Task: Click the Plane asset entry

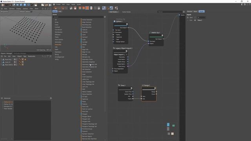Action: point(84,101)
